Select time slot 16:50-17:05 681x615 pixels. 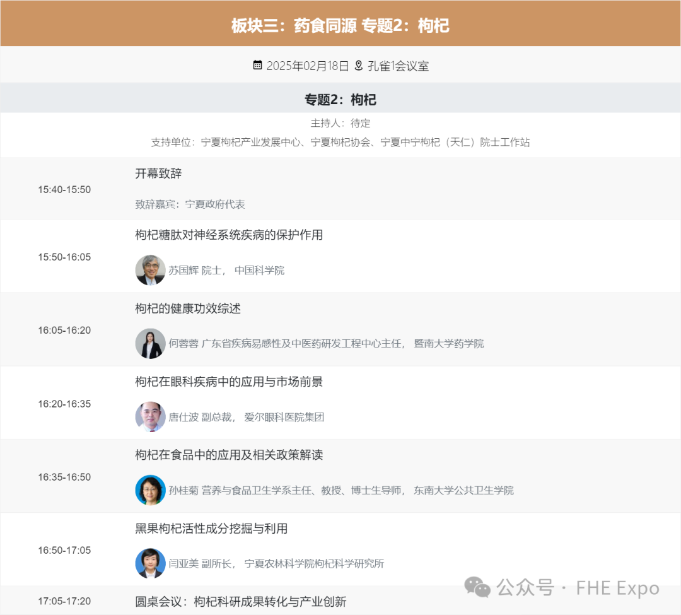click(64, 550)
